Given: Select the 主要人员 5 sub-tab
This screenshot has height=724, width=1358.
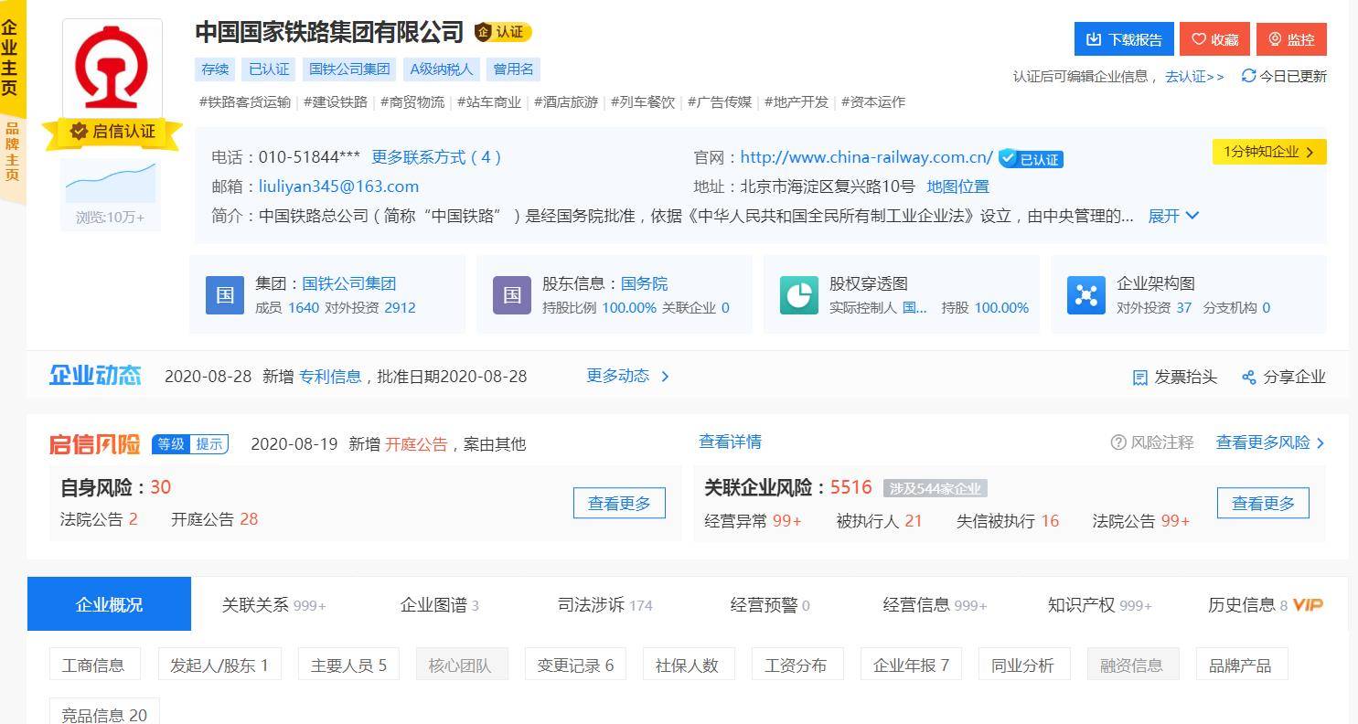Looking at the screenshot, I should tap(348, 665).
